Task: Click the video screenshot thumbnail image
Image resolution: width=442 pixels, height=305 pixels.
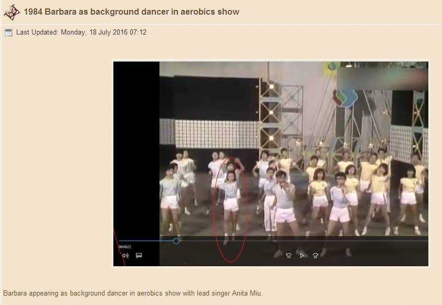Action: (271, 164)
